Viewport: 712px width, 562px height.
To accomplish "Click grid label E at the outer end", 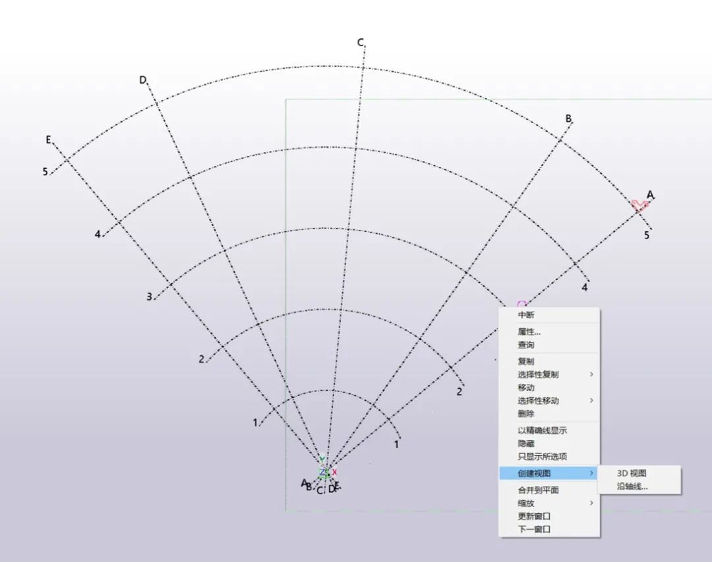I will (48, 140).
